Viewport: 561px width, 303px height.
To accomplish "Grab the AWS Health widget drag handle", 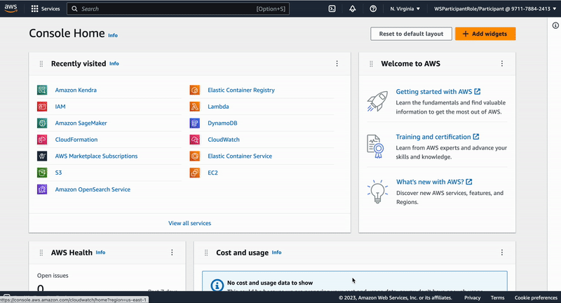I will pos(41,252).
